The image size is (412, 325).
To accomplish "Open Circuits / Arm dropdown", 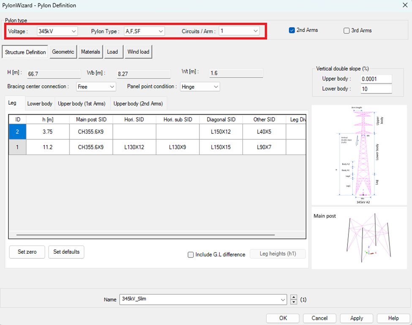I will tap(239, 31).
